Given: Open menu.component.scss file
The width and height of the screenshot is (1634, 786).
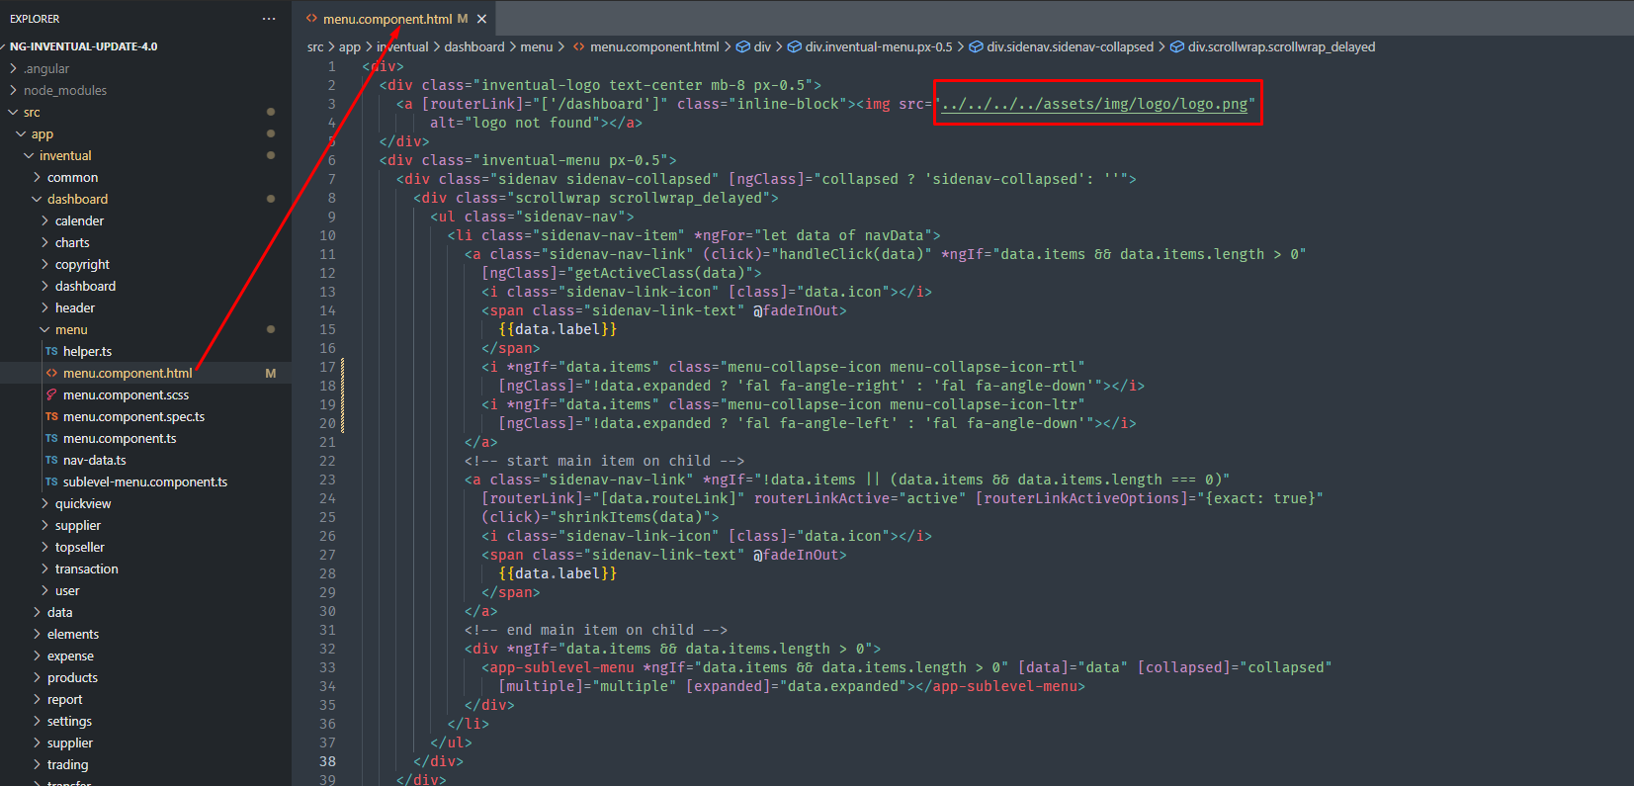Looking at the screenshot, I should pyautogui.click(x=126, y=394).
